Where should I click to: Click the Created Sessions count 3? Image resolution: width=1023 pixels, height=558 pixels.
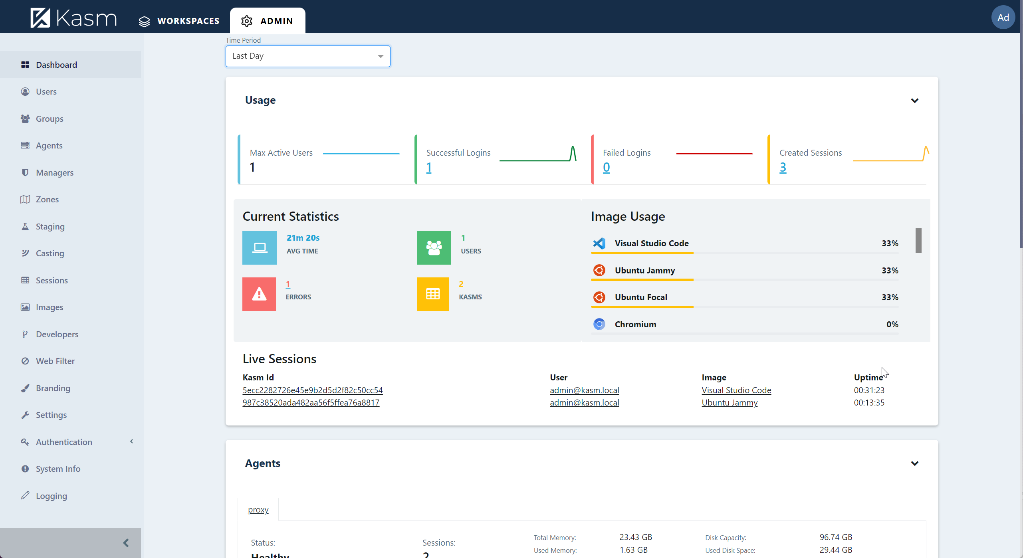tap(783, 167)
